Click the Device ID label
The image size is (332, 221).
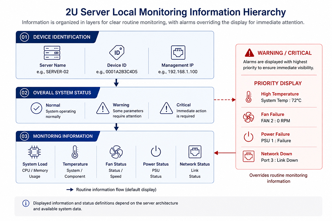[117, 65]
